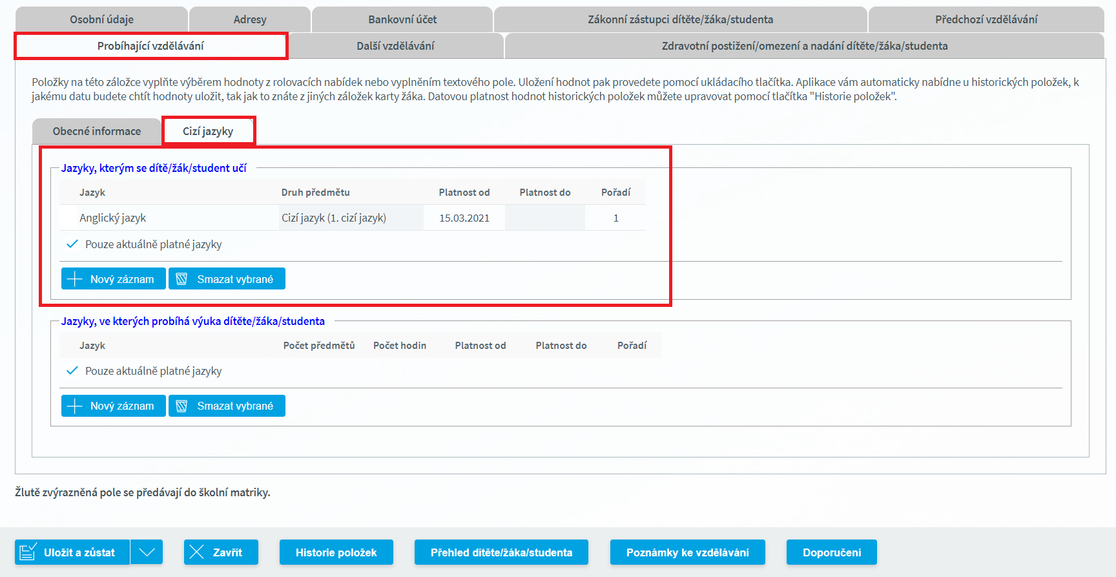
Task: Add Nový záznam for languages of instruction
Action: pos(114,406)
